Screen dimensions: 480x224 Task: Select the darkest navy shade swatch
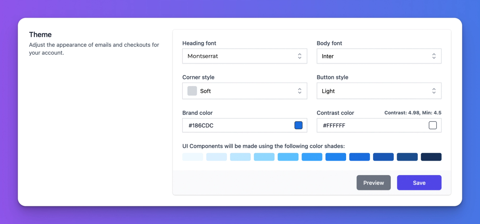click(x=431, y=157)
